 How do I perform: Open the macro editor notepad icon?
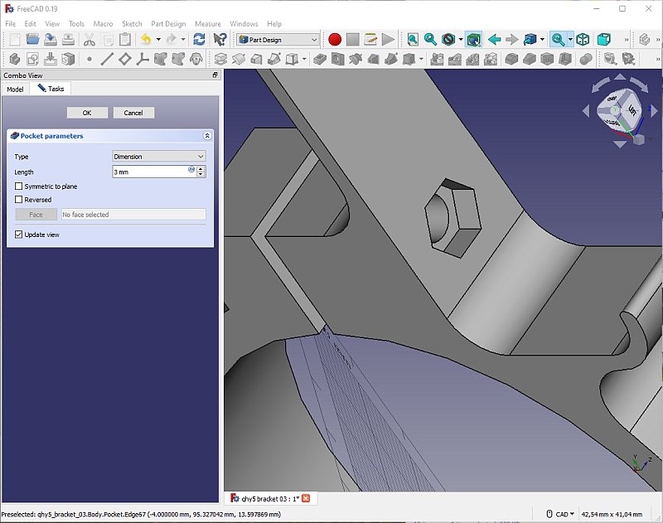[x=370, y=40]
